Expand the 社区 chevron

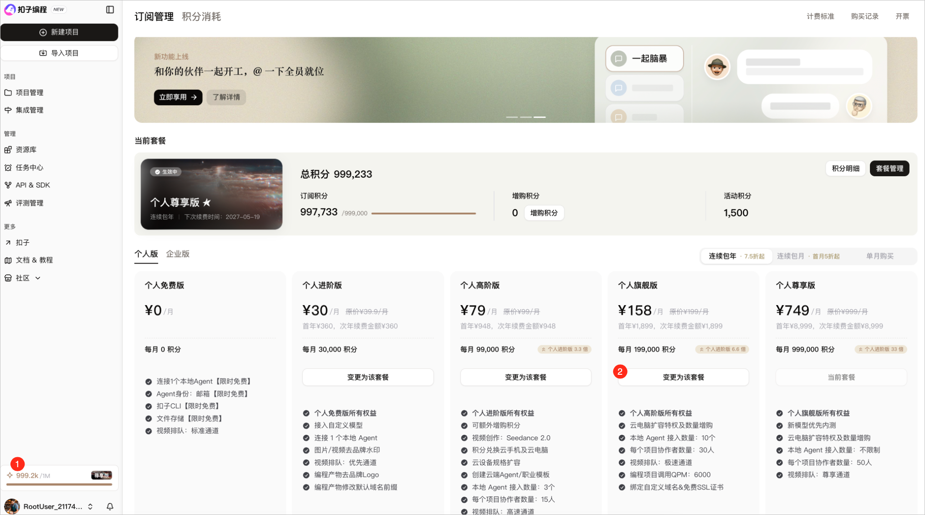point(38,278)
